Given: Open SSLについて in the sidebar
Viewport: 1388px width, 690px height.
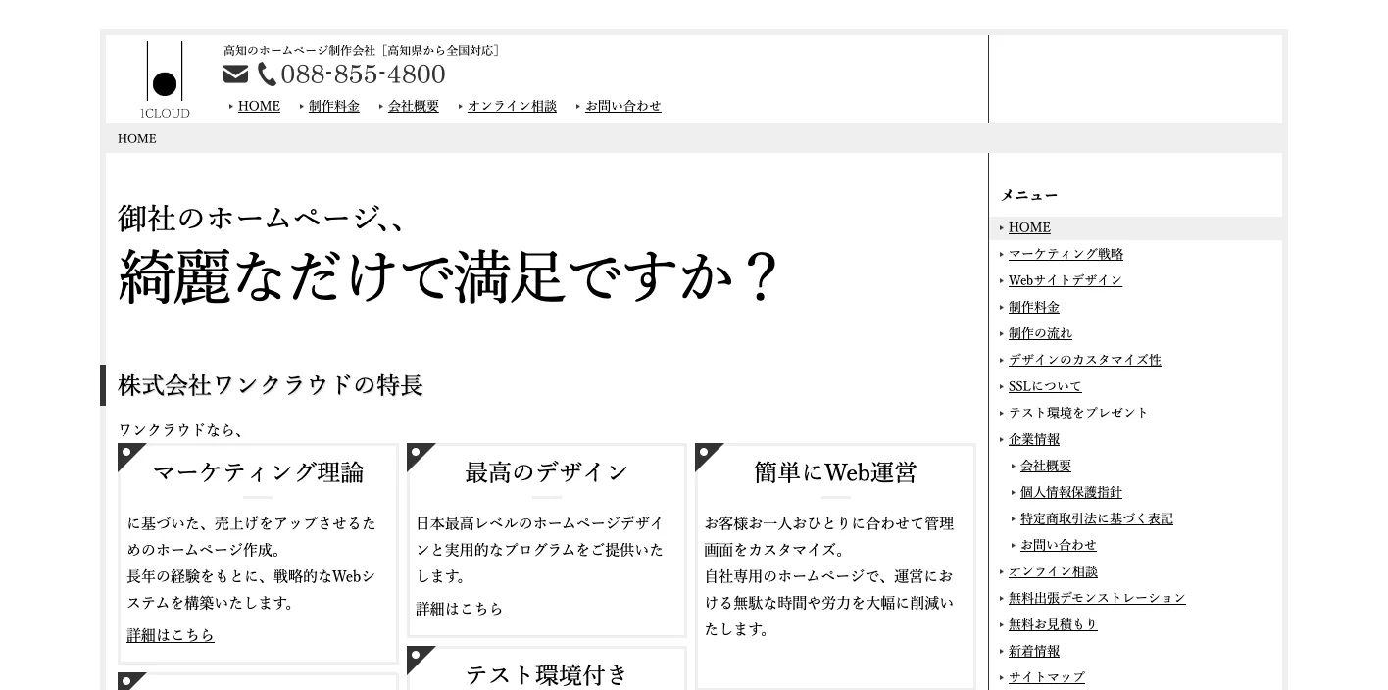Looking at the screenshot, I should (1045, 386).
